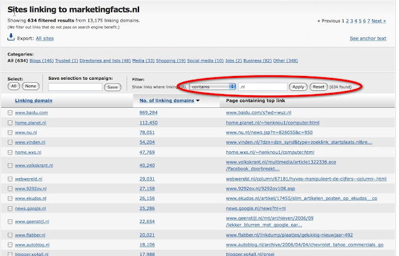Click the sort arrow beside No. of linking domains
The width and height of the screenshot is (399, 256).
pos(198,100)
